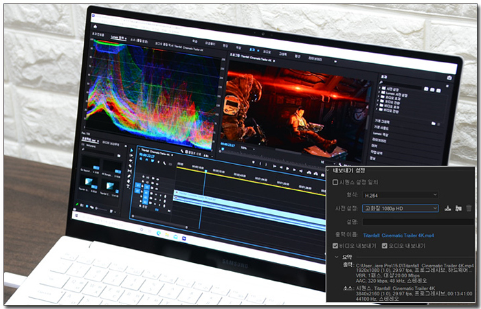The width and height of the screenshot is (481, 309).
Task: Open File Explorer from the taskbar
Action: click(x=167, y=235)
